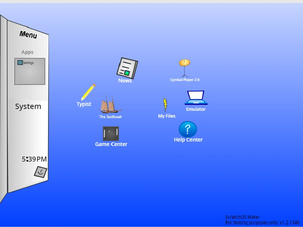Click the ScratchOS Water version text
Viewport: 303px width, 227px height.
(x=242, y=217)
